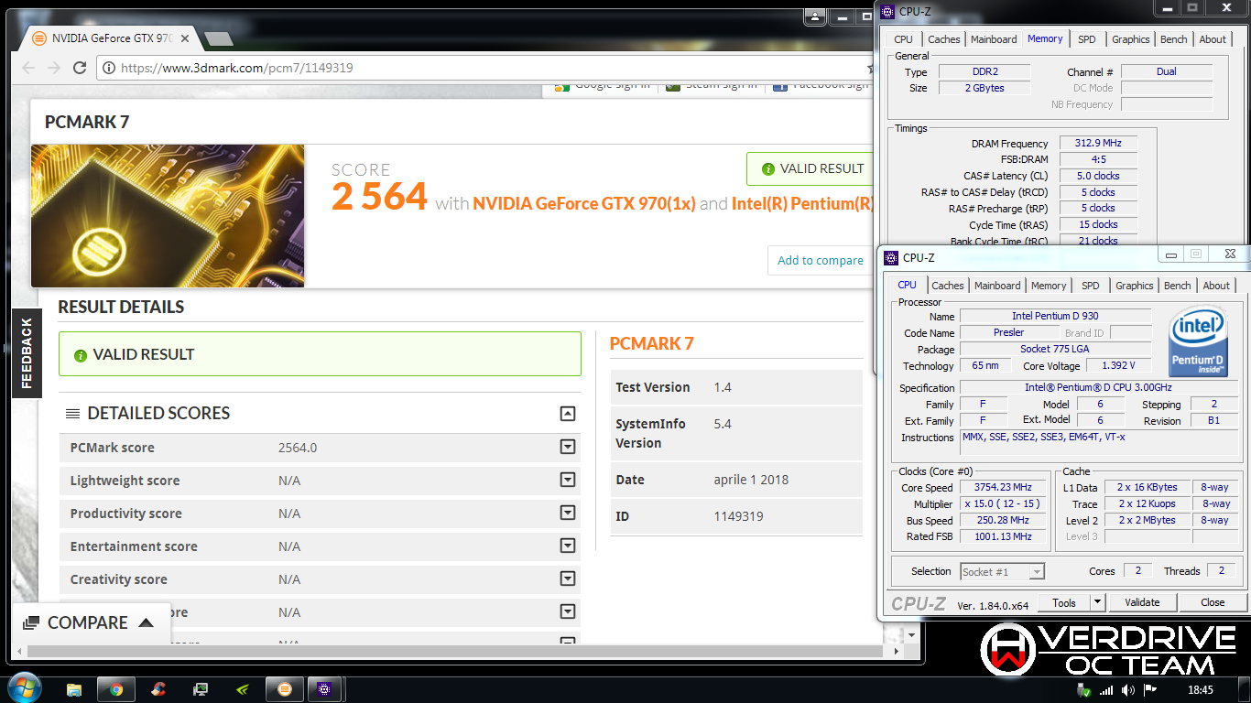Open About tab in front CPU-Z window
Screen dimensions: 1251x703
[x=1216, y=286]
